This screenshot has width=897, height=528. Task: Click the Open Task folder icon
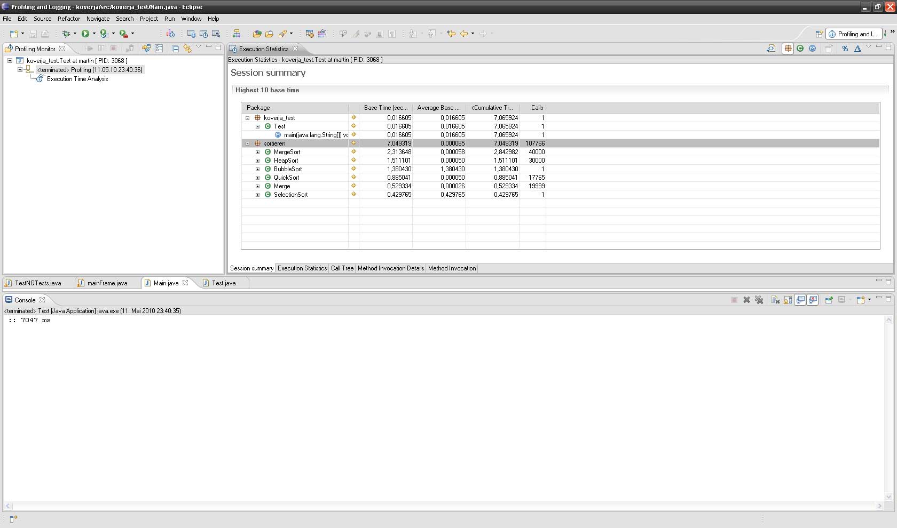pyautogui.click(x=269, y=34)
